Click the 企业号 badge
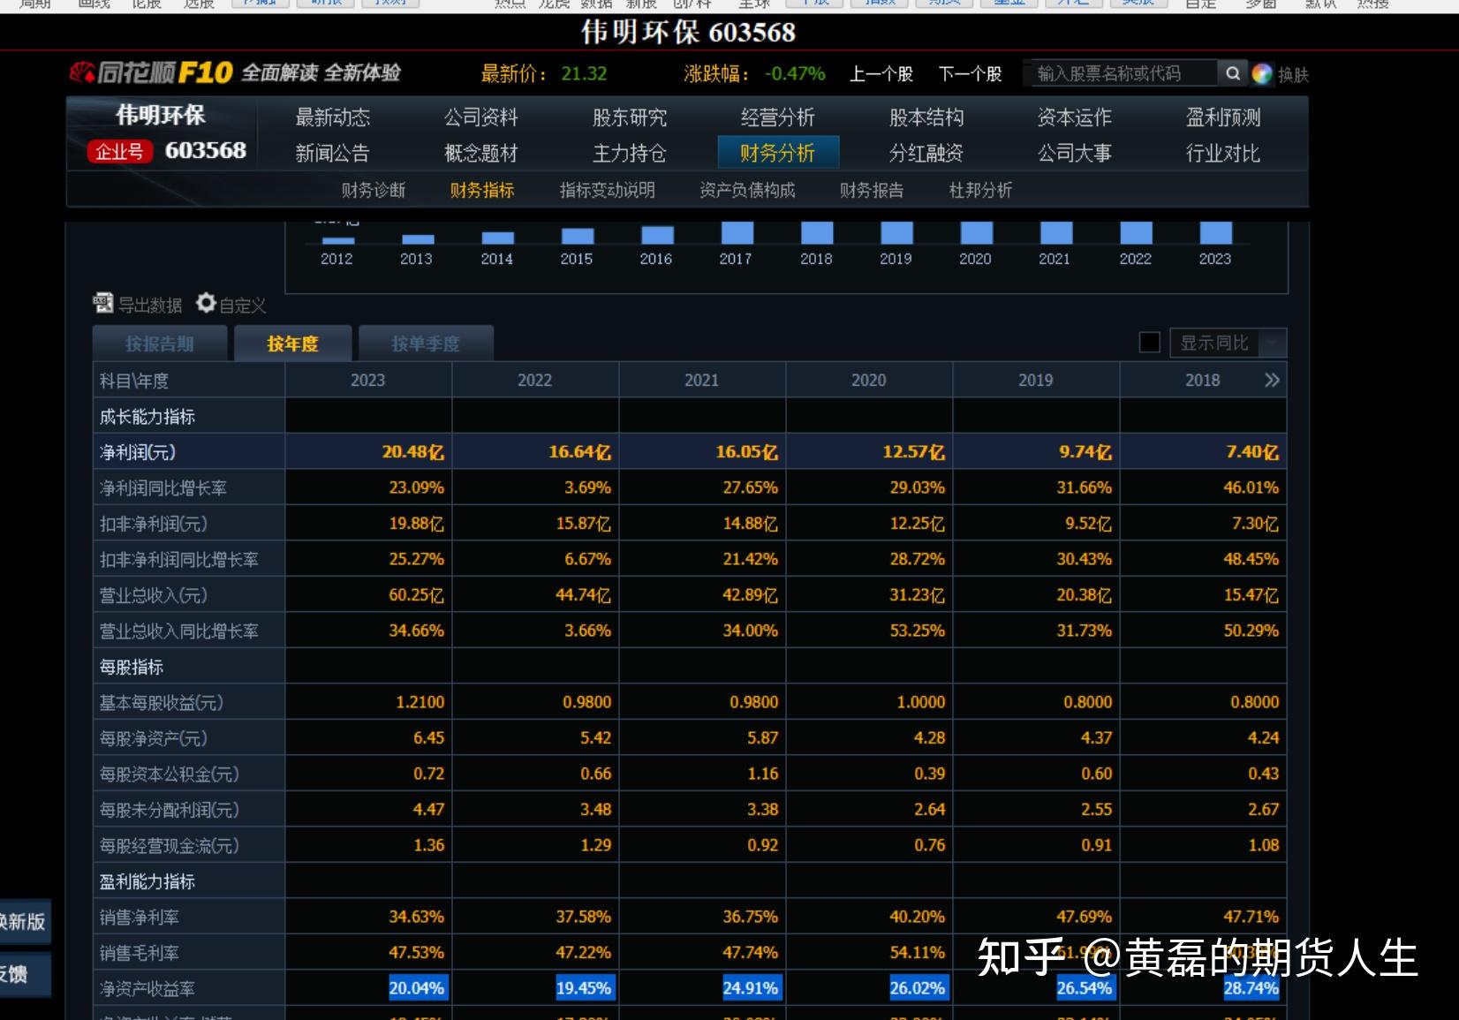1459x1020 pixels. (119, 152)
